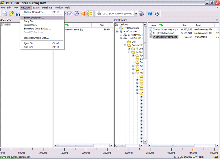Viewport: 220px width, 159px height.
Task: Expand the All Users folder node
Action: (x=129, y=49)
